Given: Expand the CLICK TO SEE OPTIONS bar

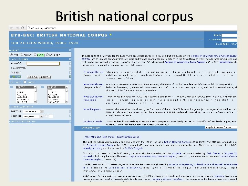Looking at the screenshot, I should [x=40, y=122].
